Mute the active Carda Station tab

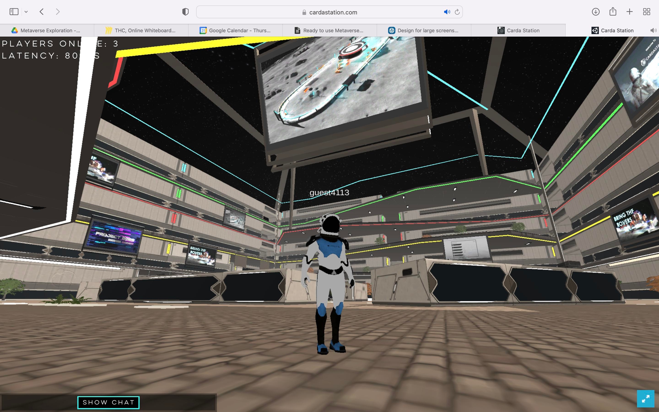pyautogui.click(x=653, y=30)
